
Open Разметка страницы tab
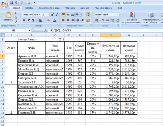pos(49,8)
